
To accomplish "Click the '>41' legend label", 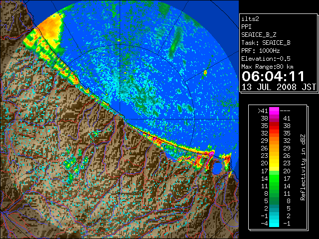I will (263, 111).
